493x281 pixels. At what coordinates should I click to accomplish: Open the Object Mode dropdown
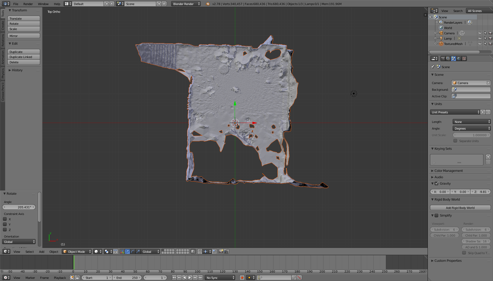(77, 251)
